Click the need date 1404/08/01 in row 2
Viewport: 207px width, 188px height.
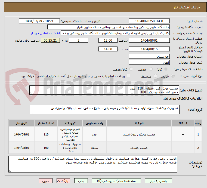[x=22, y=148]
